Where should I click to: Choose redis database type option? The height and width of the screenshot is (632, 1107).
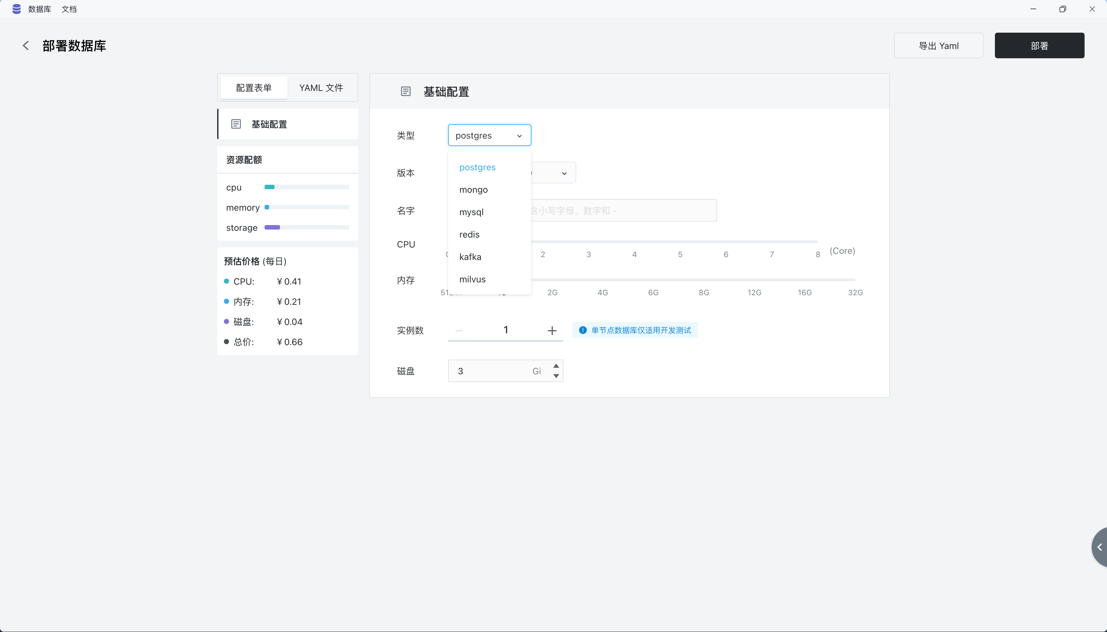469,234
